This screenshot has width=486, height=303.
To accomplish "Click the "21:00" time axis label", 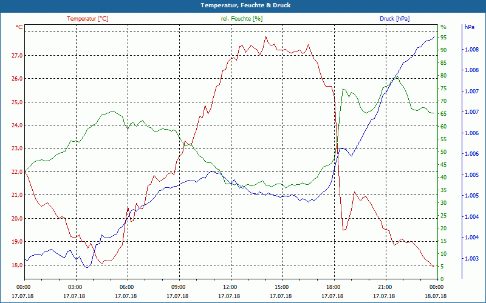I will coord(385,287).
